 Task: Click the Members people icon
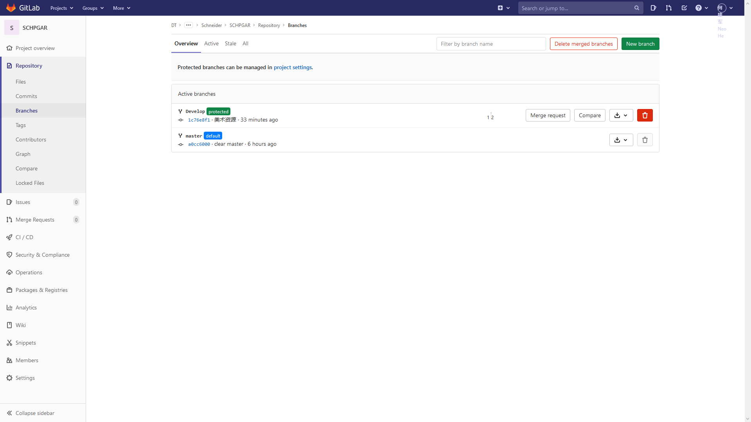9,360
